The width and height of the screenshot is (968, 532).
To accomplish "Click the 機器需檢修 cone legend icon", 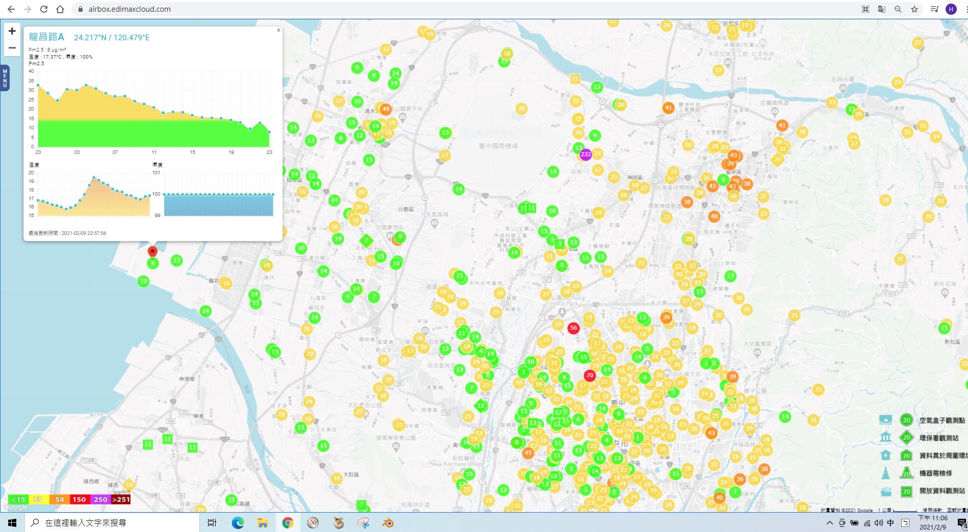I will click(886, 473).
